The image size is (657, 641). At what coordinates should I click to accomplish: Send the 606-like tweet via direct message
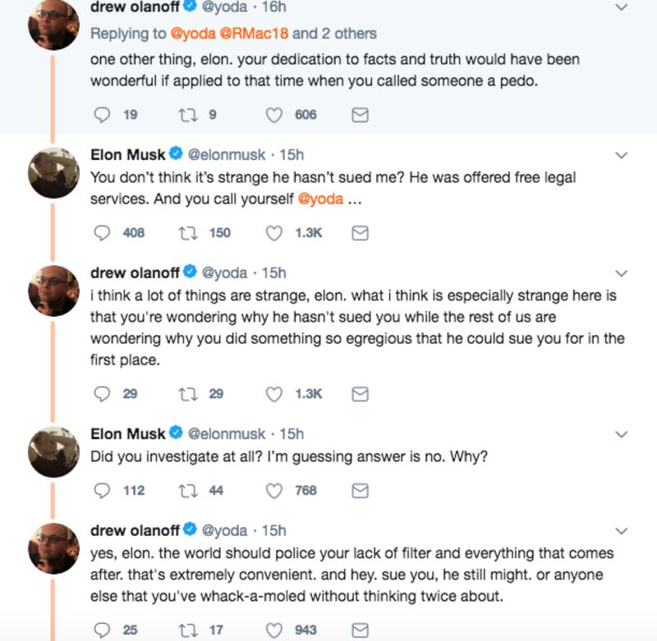pyautogui.click(x=359, y=116)
